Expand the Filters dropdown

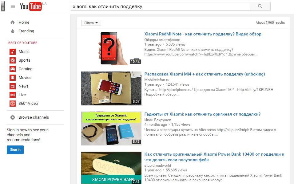pos(91,23)
